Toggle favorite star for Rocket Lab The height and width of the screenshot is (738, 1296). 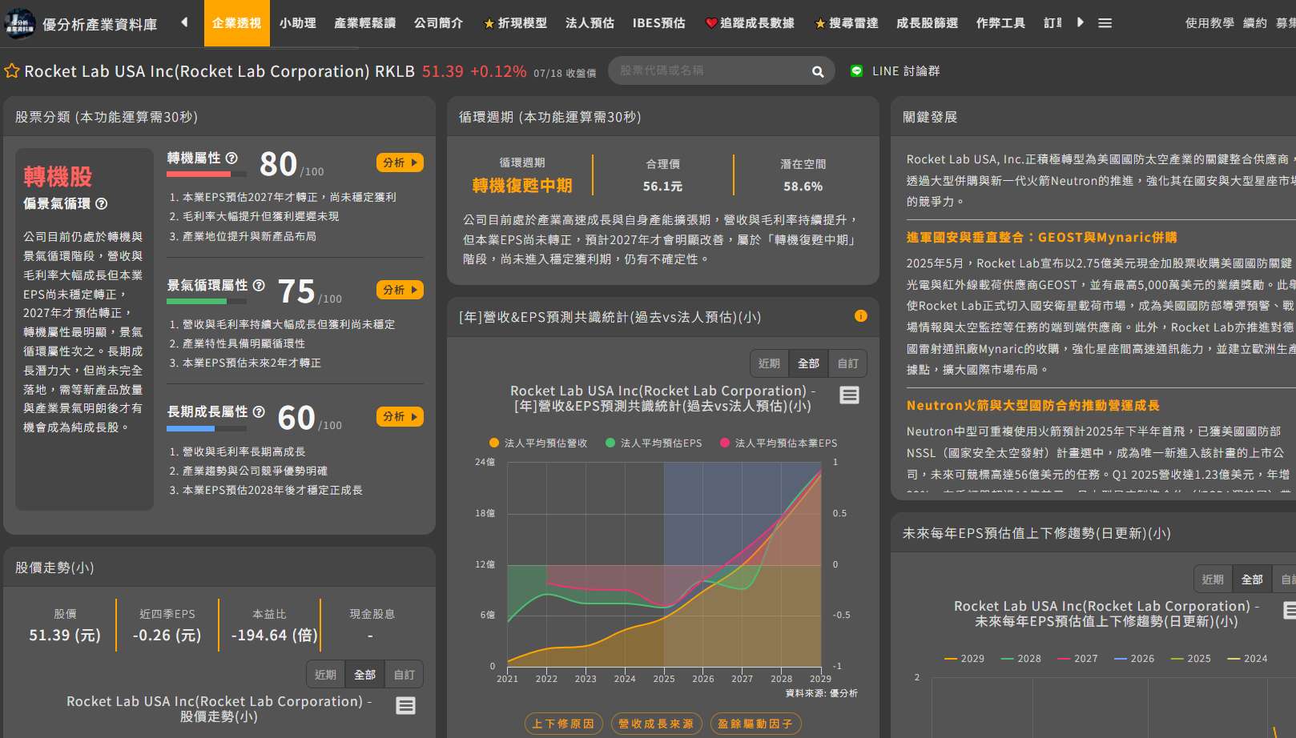pyautogui.click(x=12, y=70)
